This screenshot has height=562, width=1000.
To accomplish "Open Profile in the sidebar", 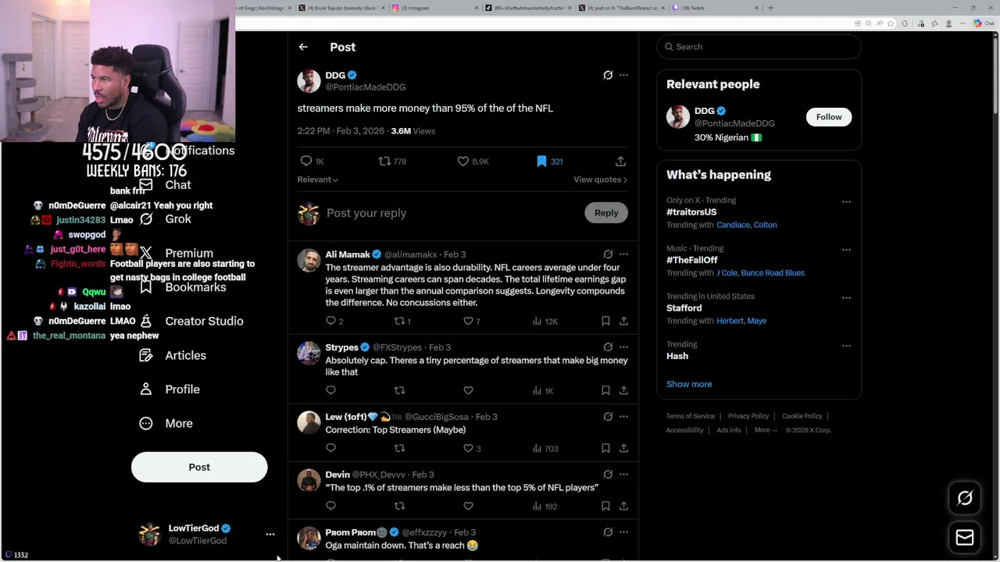I will 170,389.
